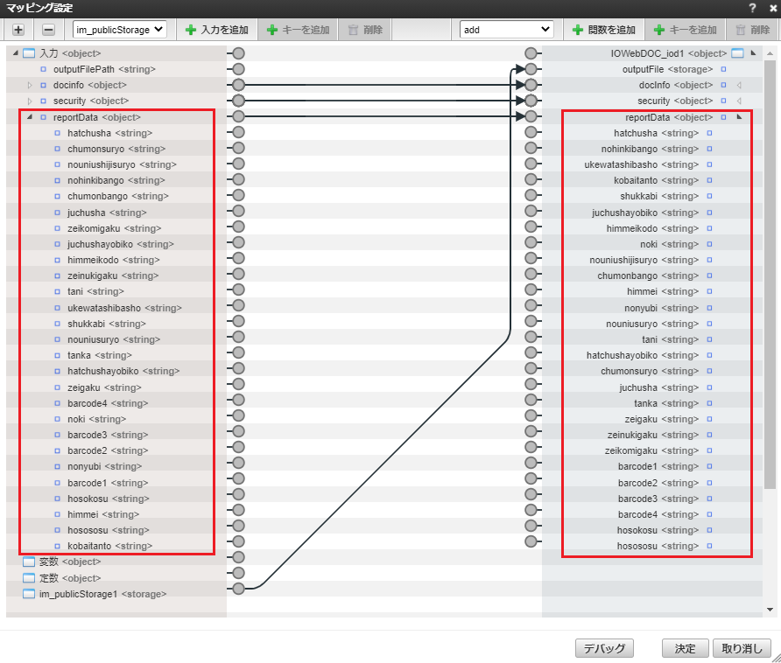Image resolution: width=781 pixels, height=663 pixels.
Task: Click the デバッグ button
Action: (604, 648)
